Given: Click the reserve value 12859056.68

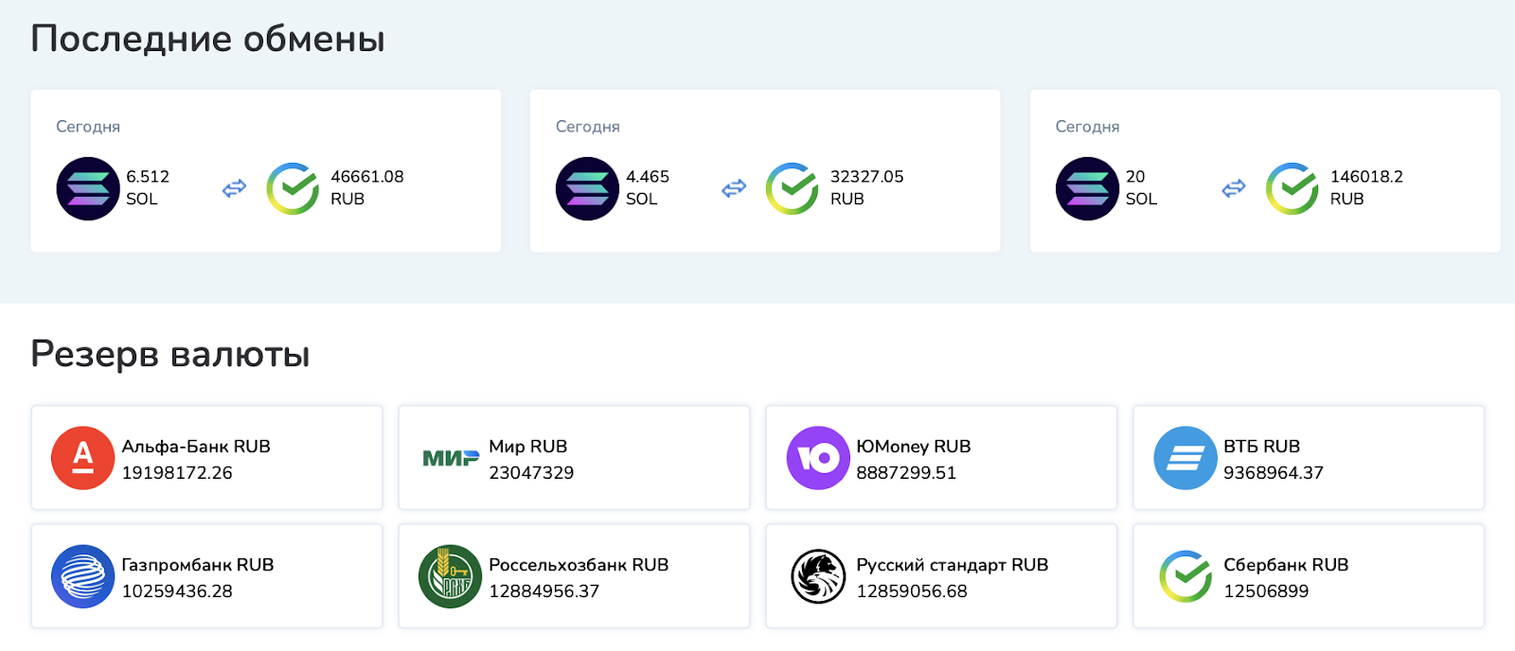Looking at the screenshot, I should pos(912,590).
